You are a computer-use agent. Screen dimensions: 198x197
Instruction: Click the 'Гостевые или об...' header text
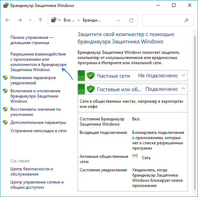[119, 89]
